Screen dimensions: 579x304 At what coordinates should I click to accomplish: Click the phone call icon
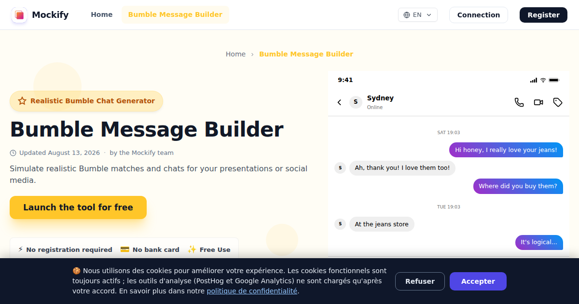[x=519, y=102]
